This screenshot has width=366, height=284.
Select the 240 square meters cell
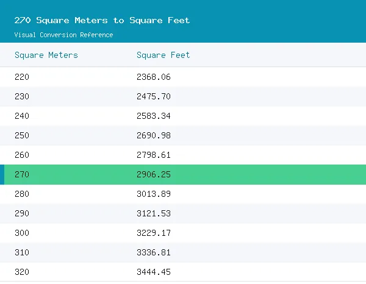point(22,116)
